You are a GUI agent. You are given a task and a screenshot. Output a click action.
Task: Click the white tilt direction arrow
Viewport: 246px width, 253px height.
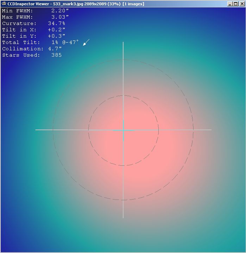(x=86, y=43)
